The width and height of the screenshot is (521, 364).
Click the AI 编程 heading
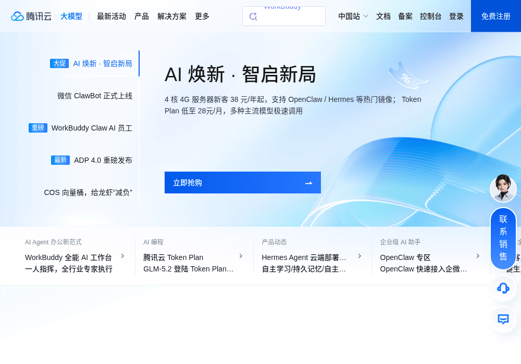coord(153,242)
